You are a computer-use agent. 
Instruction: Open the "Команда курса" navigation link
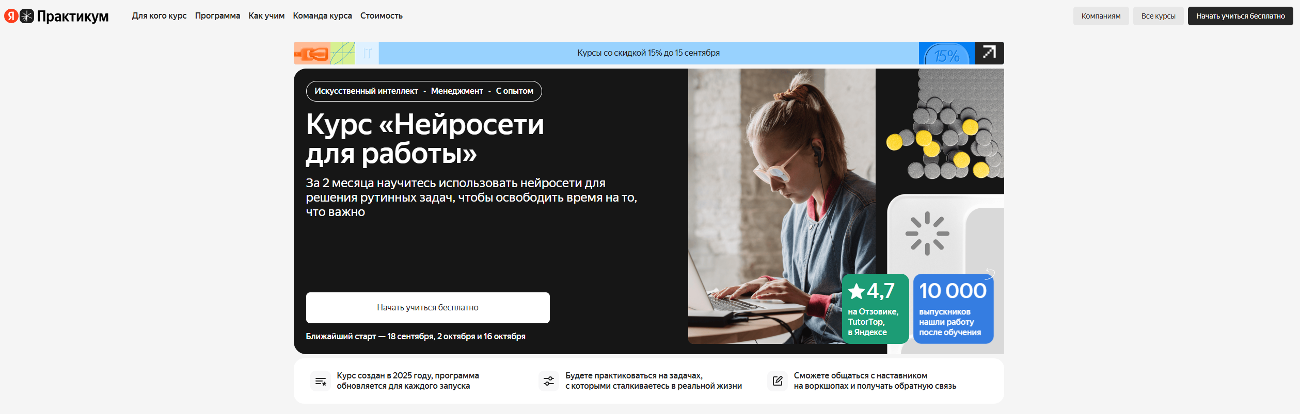click(322, 16)
